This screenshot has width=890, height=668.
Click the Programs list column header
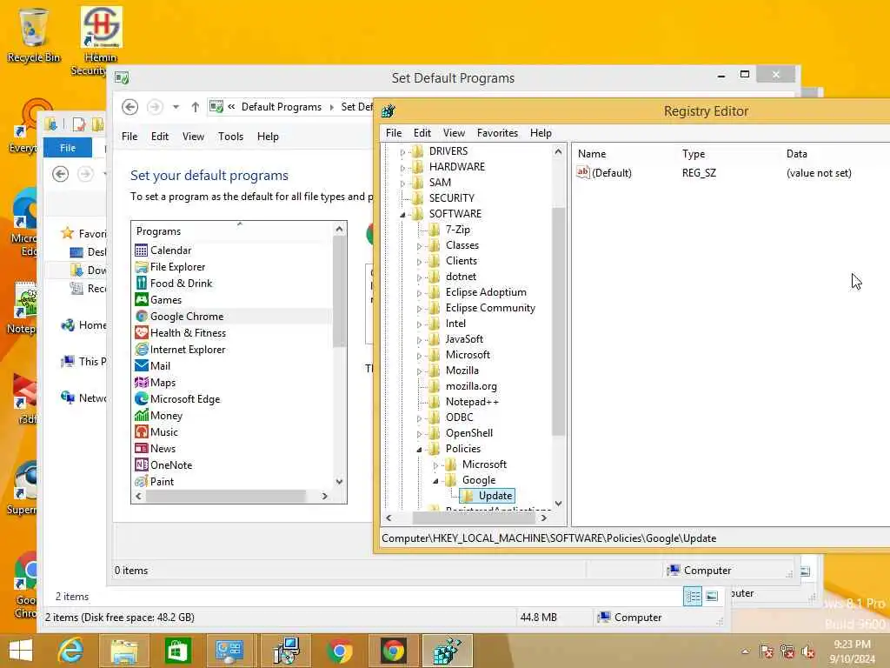pos(233,231)
